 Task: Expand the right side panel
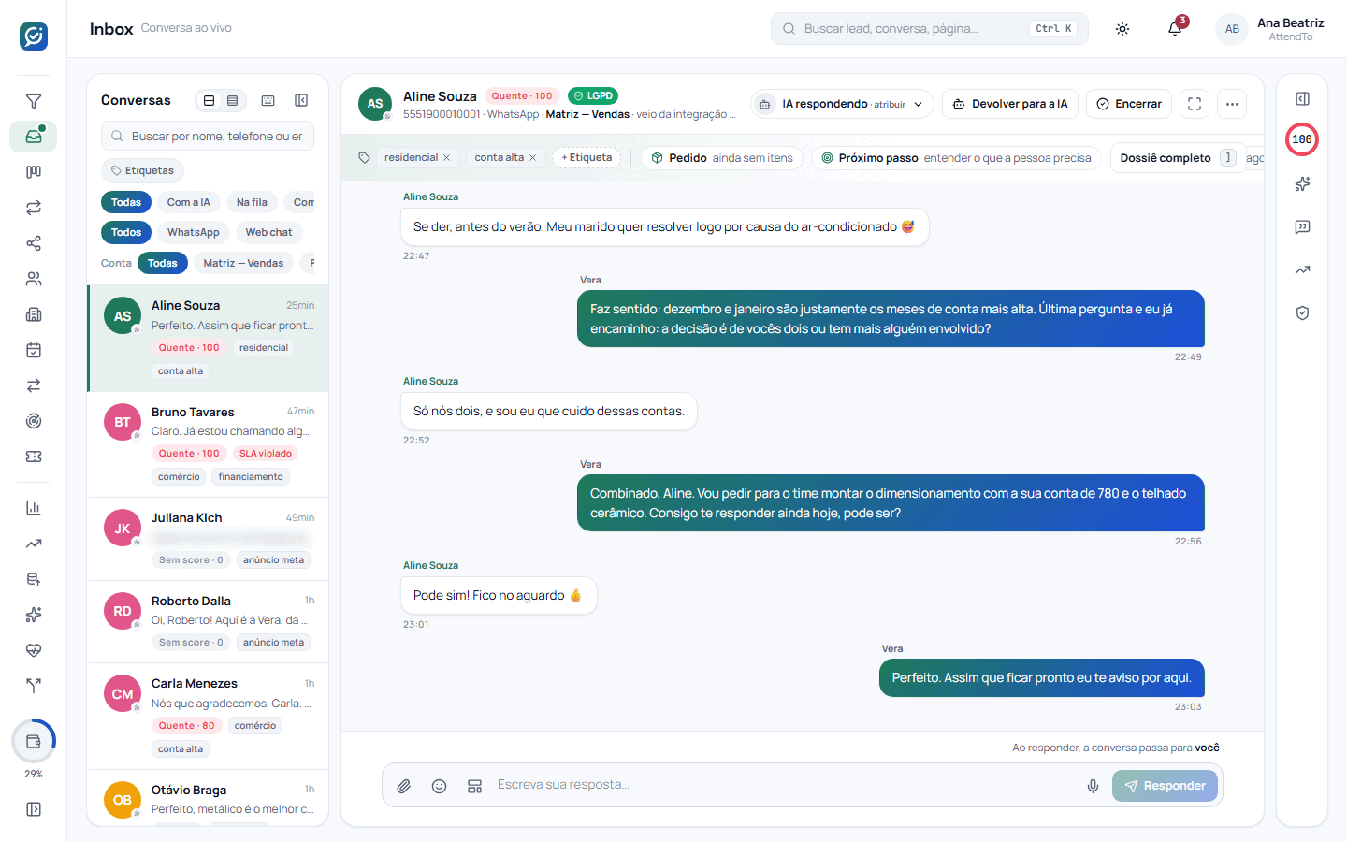pyautogui.click(x=1302, y=98)
